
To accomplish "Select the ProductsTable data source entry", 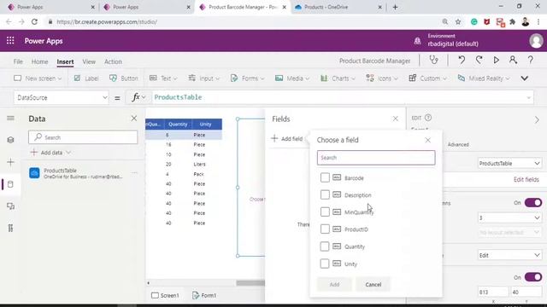I will (83, 173).
